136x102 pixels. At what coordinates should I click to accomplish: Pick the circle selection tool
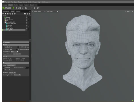(x=32, y=8)
